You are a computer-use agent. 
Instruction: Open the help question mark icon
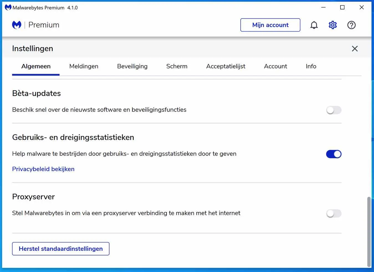point(351,25)
